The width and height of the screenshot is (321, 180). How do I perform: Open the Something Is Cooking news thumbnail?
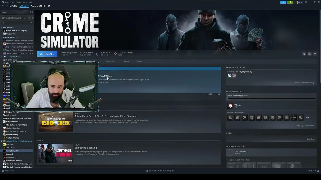click(56, 153)
